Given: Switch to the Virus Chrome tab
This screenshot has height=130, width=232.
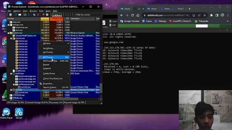Looking at the screenshot, I should click(179, 9).
